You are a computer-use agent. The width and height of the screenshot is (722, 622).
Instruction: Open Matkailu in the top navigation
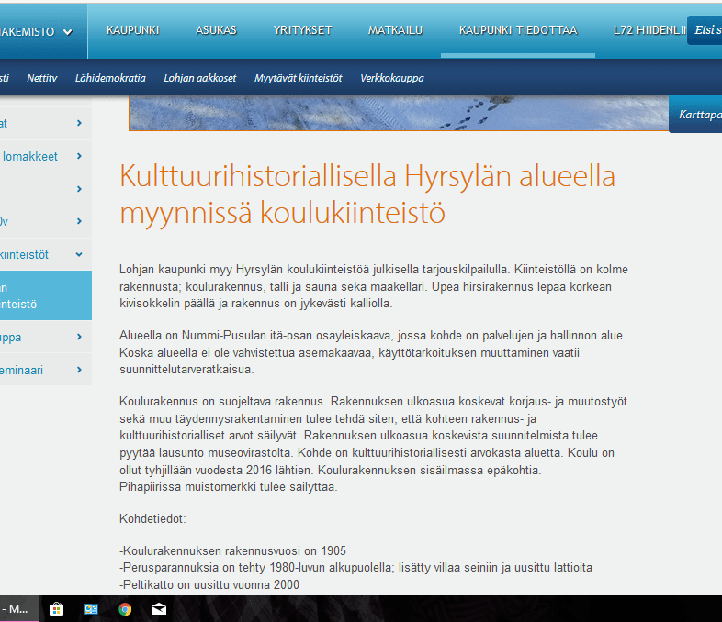395,30
